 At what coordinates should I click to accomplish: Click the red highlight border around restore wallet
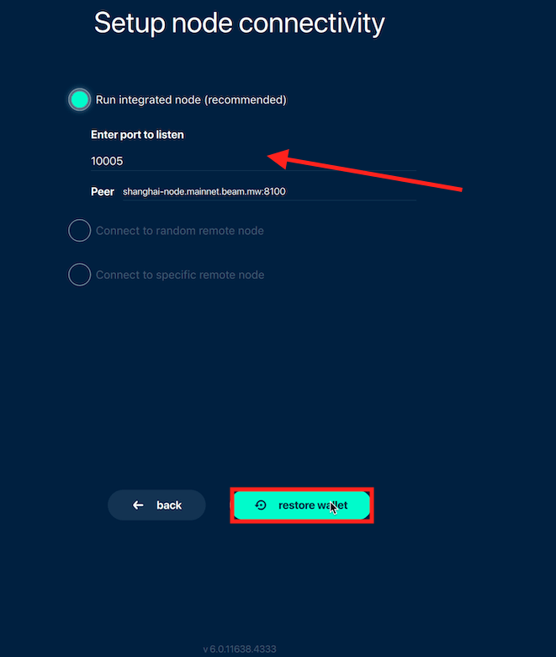(302, 505)
